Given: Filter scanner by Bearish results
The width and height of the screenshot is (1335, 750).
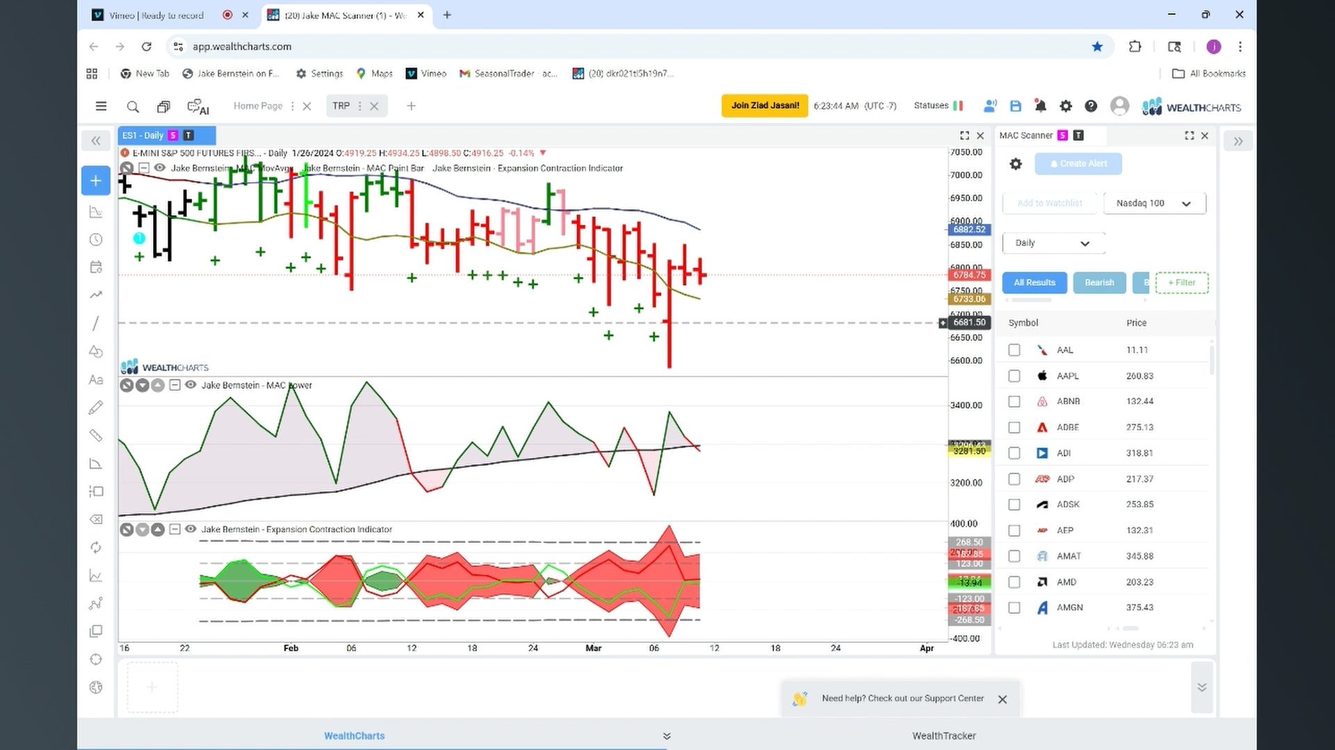Looking at the screenshot, I should [1099, 283].
